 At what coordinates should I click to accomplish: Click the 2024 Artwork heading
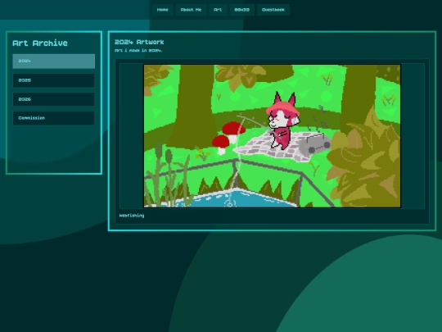pos(139,42)
